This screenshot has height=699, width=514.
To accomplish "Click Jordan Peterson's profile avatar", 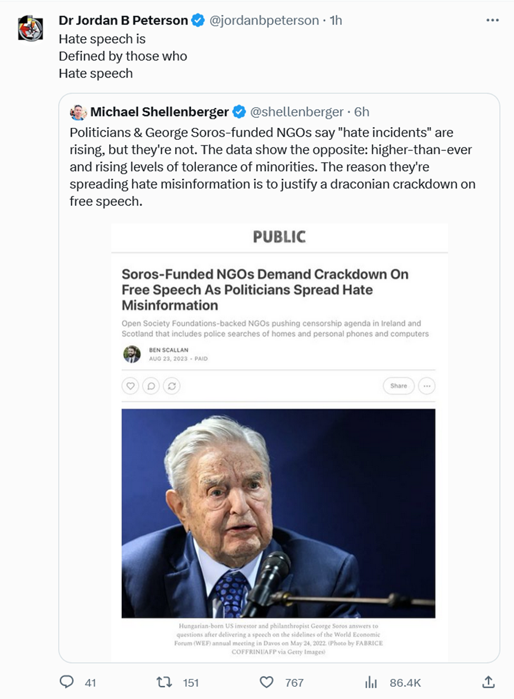I will point(31,28).
